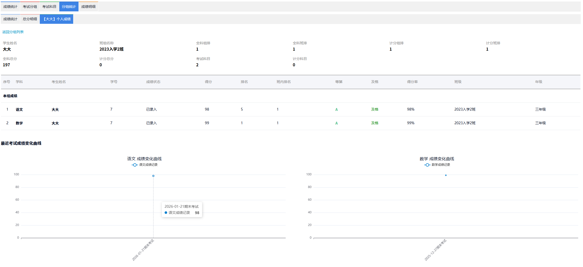This screenshot has width=583, height=267.
Task: Switch to the 考试分组 tab
Action: (30, 7)
